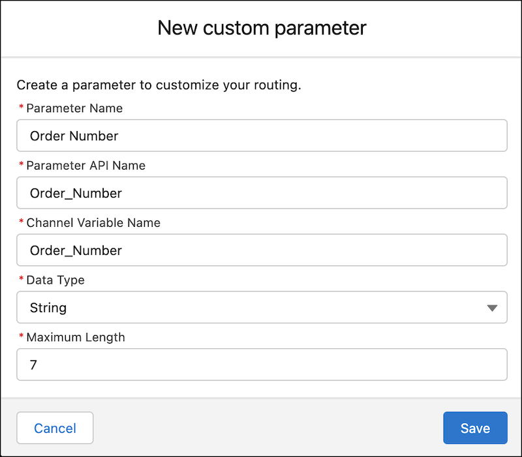Select the Parameter API Name field
522x457 pixels.
point(261,193)
